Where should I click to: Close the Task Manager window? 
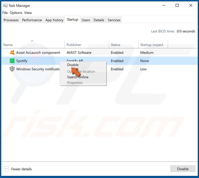(191, 6)
